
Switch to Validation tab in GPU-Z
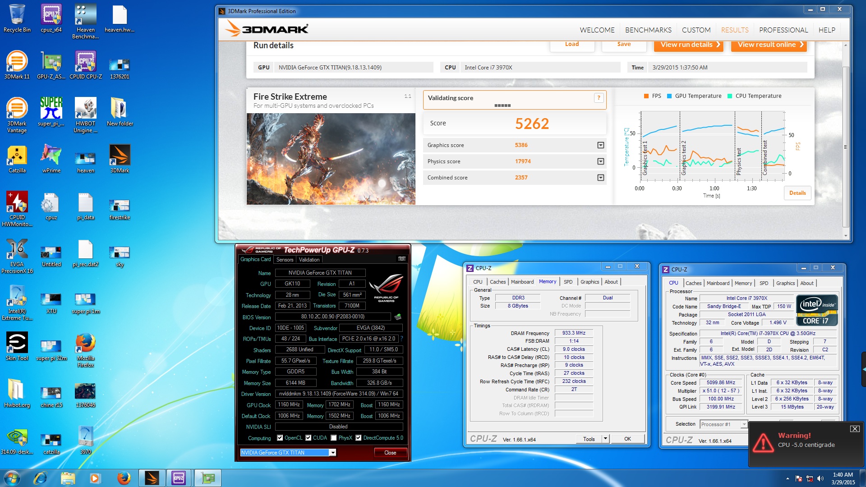309,259
